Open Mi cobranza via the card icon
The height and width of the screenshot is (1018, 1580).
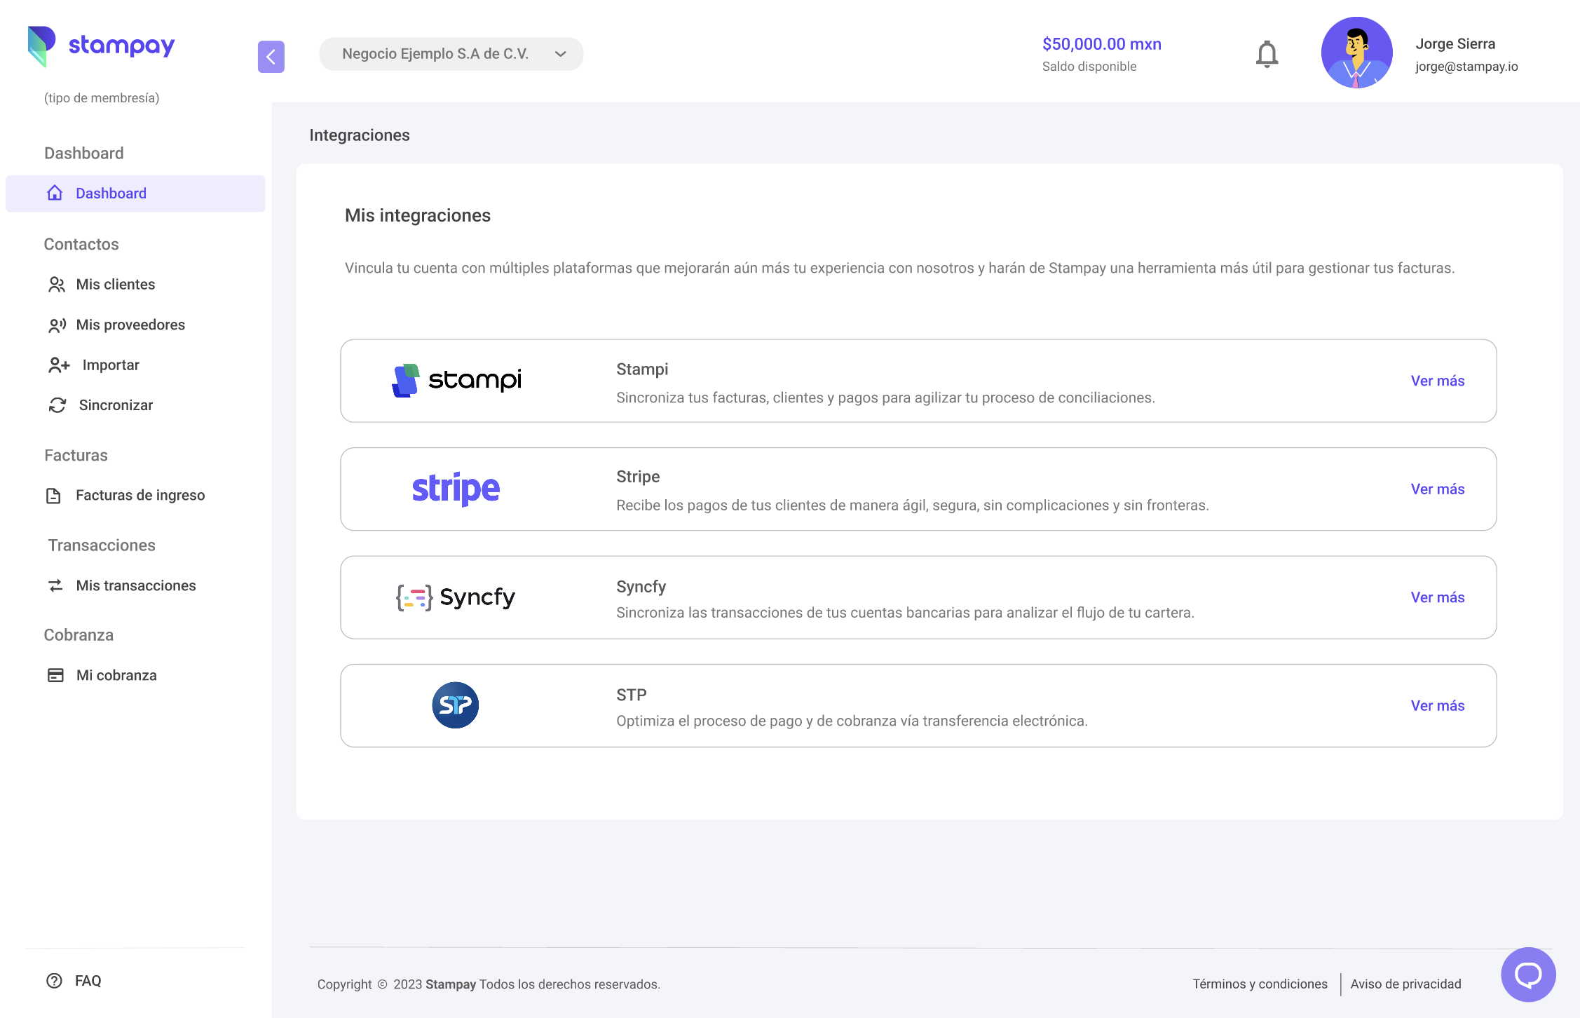tap(57, 674)
